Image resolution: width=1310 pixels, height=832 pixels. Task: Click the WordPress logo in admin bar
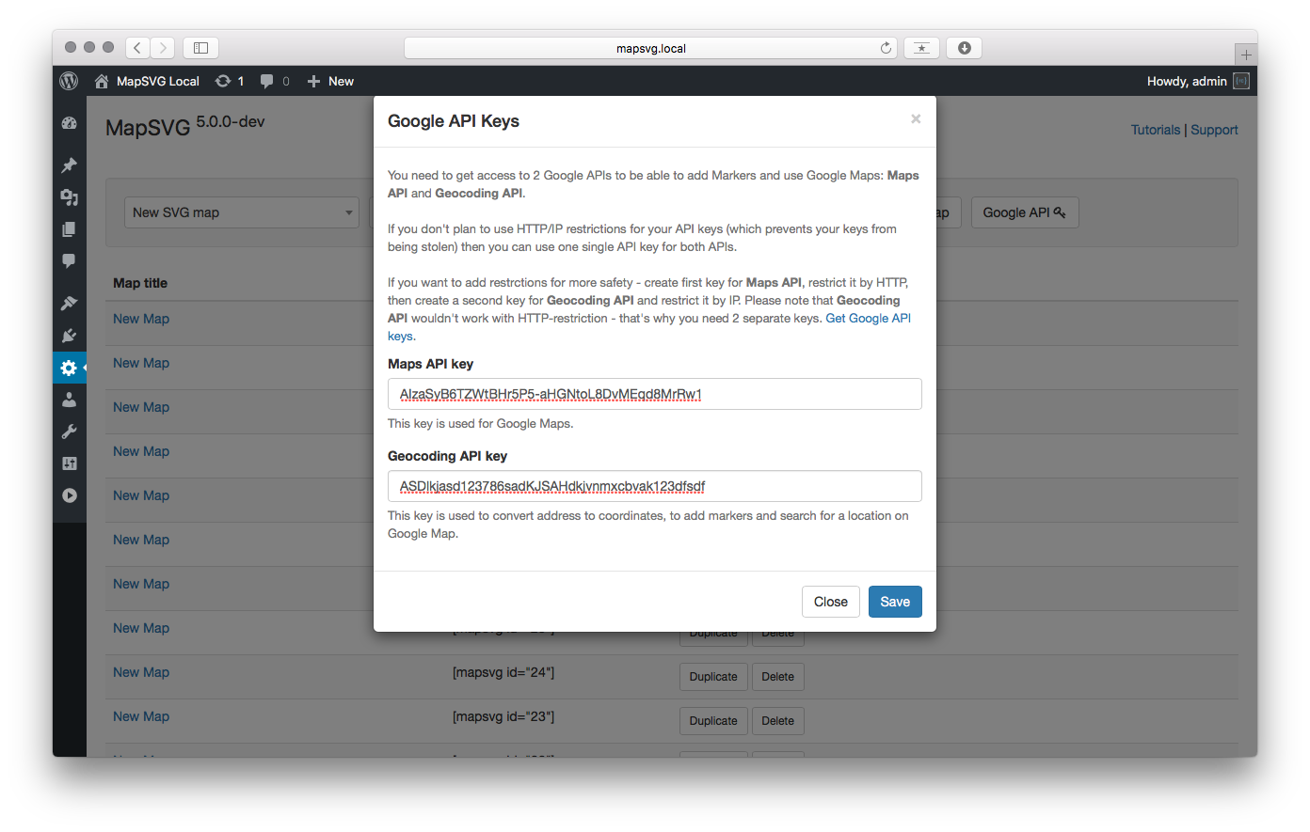click(x=69, y=81)
